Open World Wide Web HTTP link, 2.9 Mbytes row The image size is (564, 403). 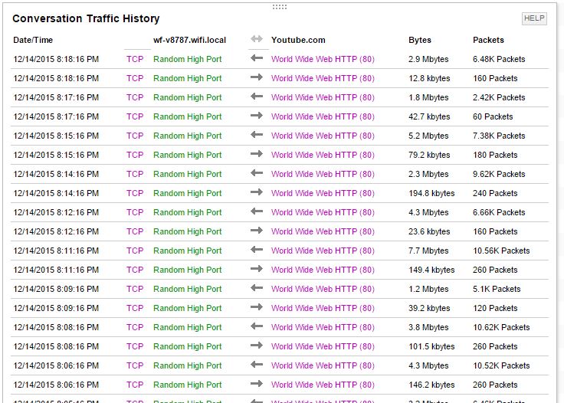pos(323,59)
